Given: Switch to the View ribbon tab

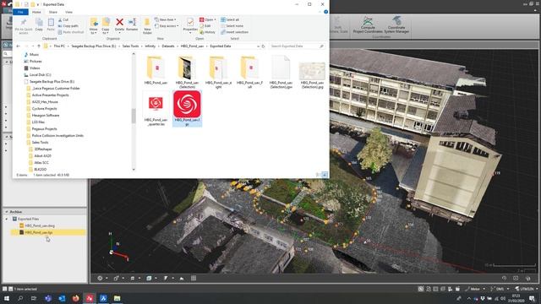Looking at the screenshot, I should (68, 12).
